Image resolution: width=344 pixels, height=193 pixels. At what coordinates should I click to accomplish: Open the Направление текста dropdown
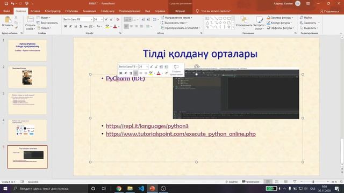(x=176, y=18)
